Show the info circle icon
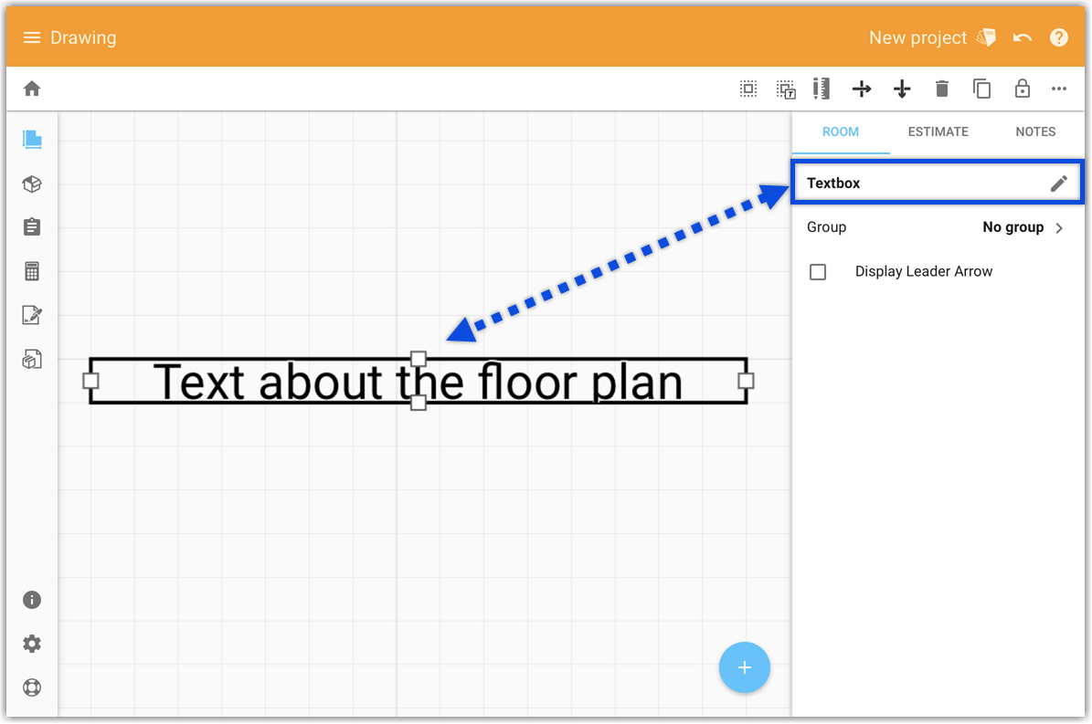The image size is (1092, 724). tap(32, 600)
